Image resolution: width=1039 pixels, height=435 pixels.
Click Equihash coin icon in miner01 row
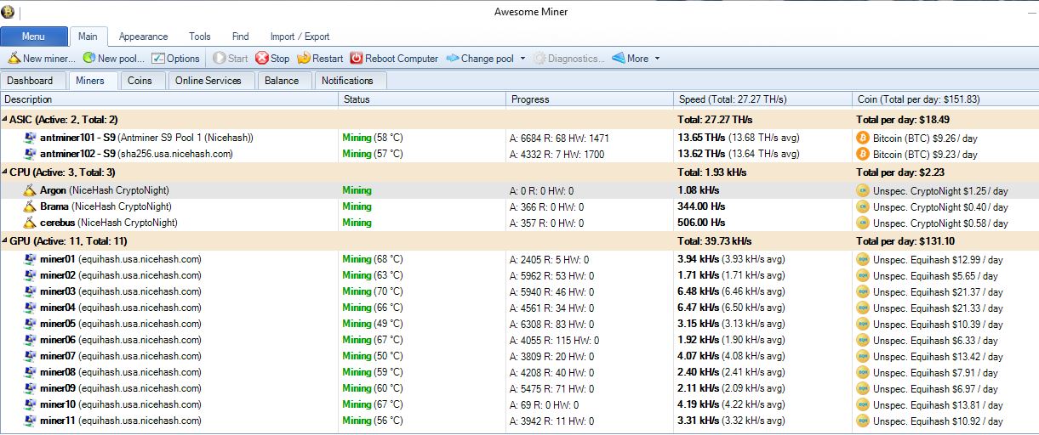(862, 259)
